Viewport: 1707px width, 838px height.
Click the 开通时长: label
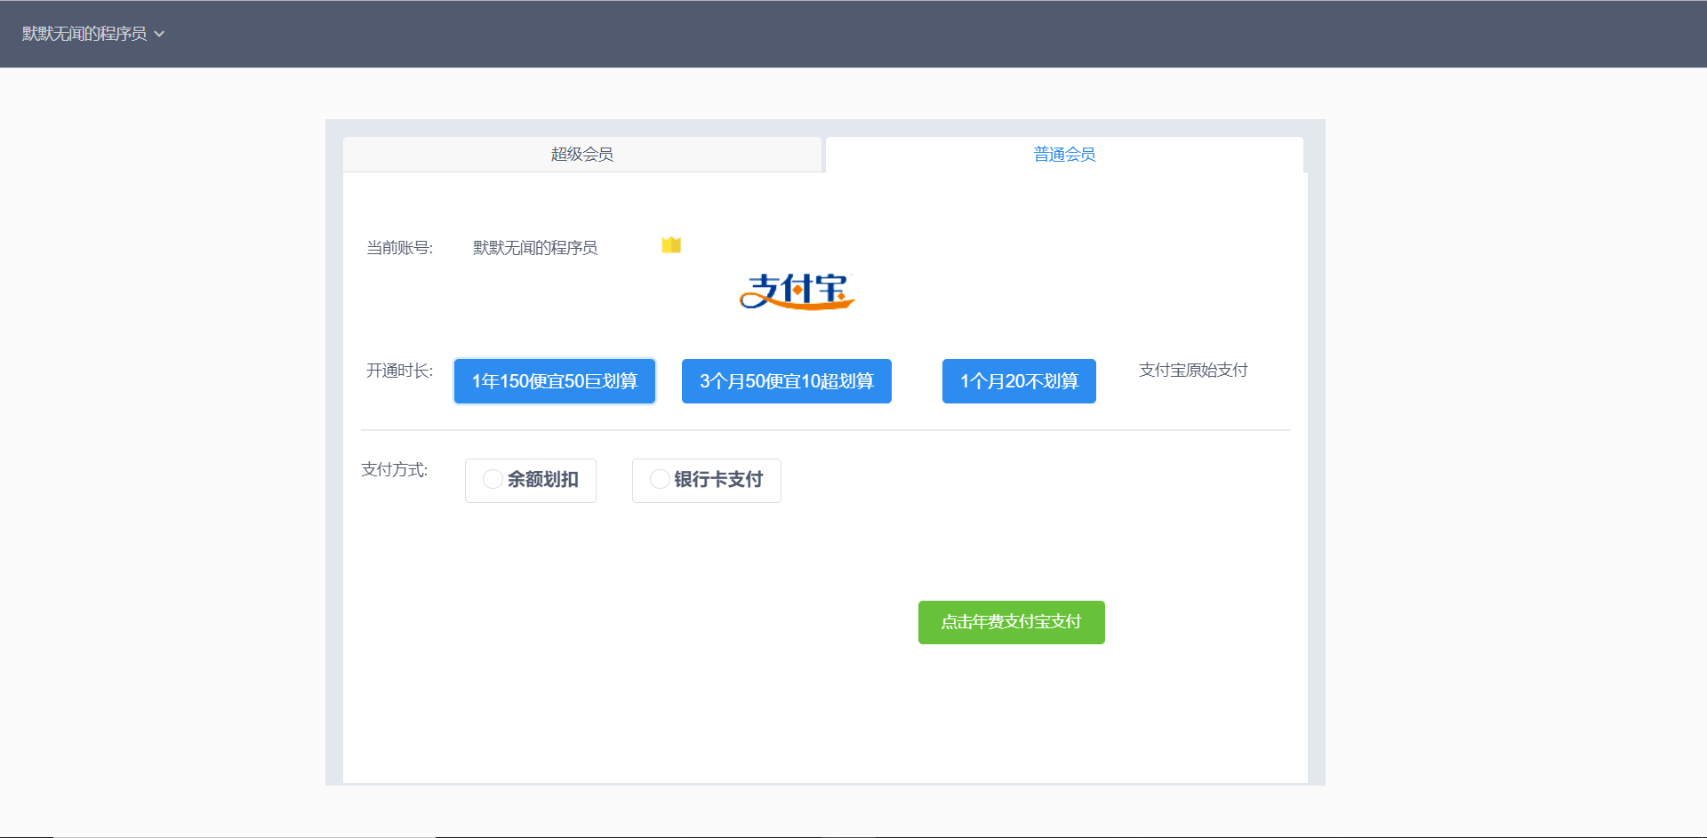[399, 371]
